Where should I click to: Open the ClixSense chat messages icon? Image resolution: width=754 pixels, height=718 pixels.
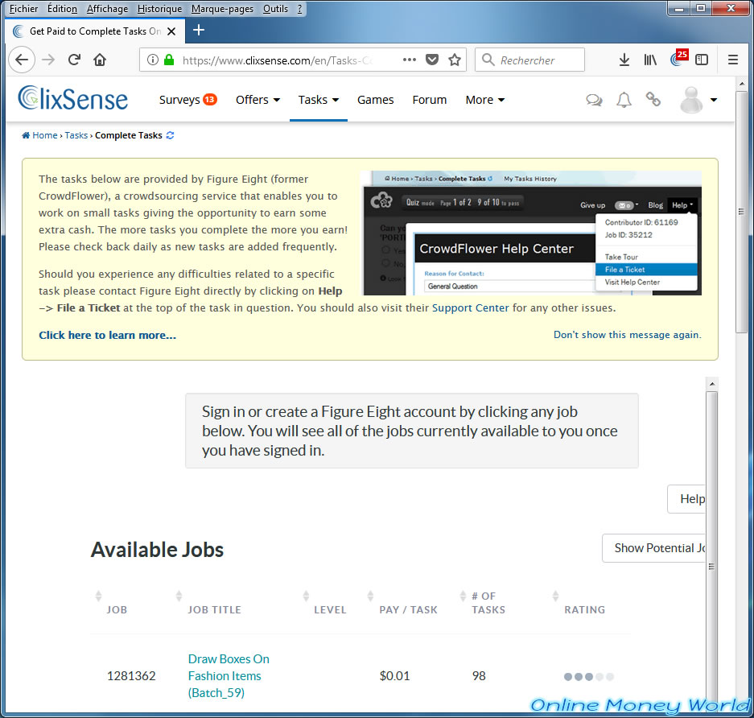595,100
